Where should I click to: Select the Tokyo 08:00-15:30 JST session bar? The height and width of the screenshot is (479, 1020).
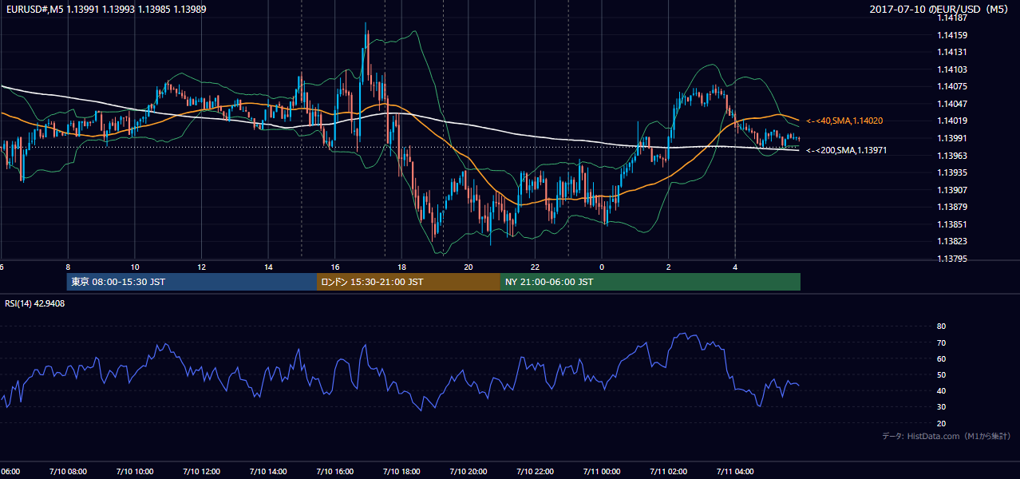192,282
